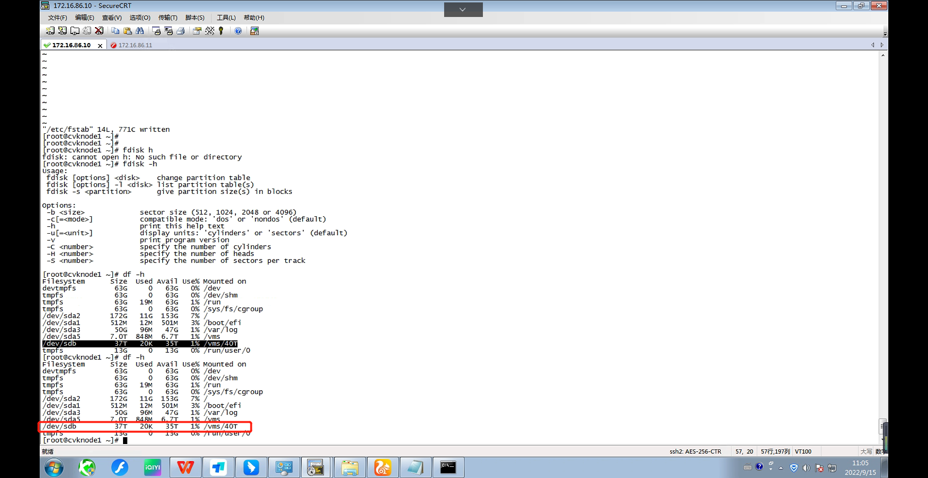Open Global Options tools icon
This screenshot has height=478, width=928.
(x=210, y=31)
